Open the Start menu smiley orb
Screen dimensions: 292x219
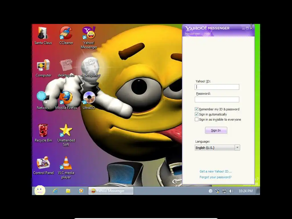pyautogui.click(x=40, y=190)
